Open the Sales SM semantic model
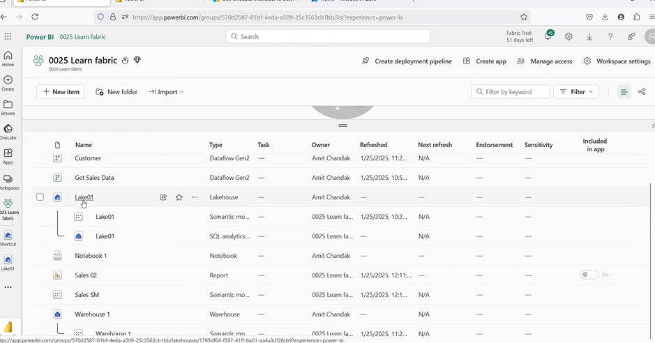655x343 pixels. point(87,295)
